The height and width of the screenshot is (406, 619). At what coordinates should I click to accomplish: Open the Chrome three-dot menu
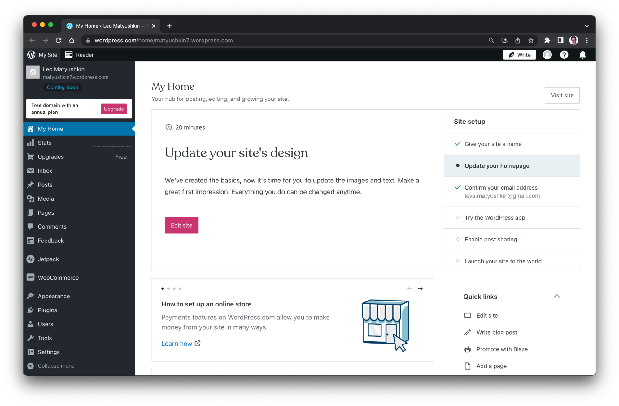coord(587,40)
